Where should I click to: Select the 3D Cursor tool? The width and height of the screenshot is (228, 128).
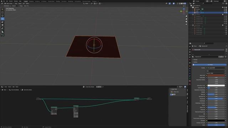pyautogui.click(x=2, y=12)
